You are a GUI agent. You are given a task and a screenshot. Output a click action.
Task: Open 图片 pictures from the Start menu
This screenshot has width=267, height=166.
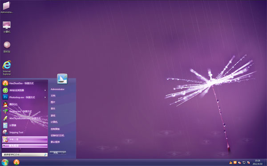pos(53,102)
